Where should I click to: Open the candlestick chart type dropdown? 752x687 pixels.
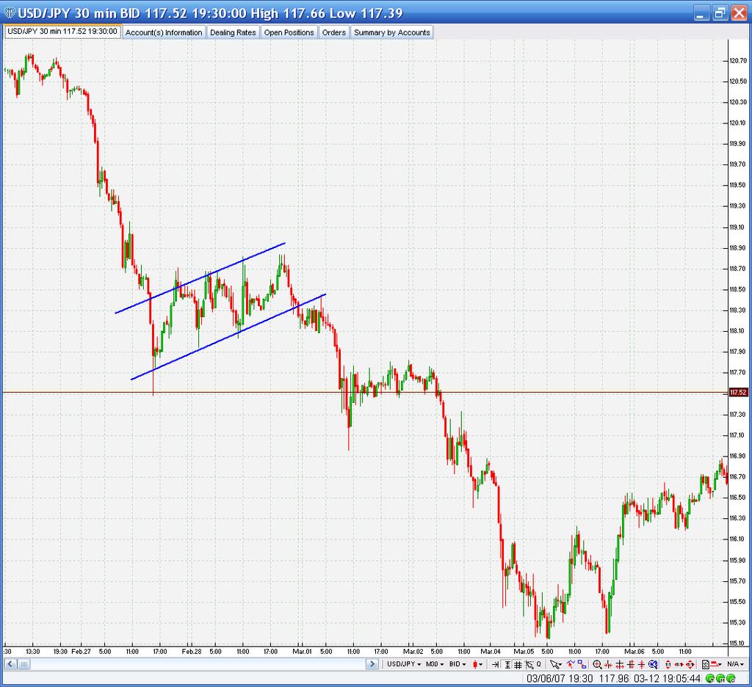tap(477, 664)
